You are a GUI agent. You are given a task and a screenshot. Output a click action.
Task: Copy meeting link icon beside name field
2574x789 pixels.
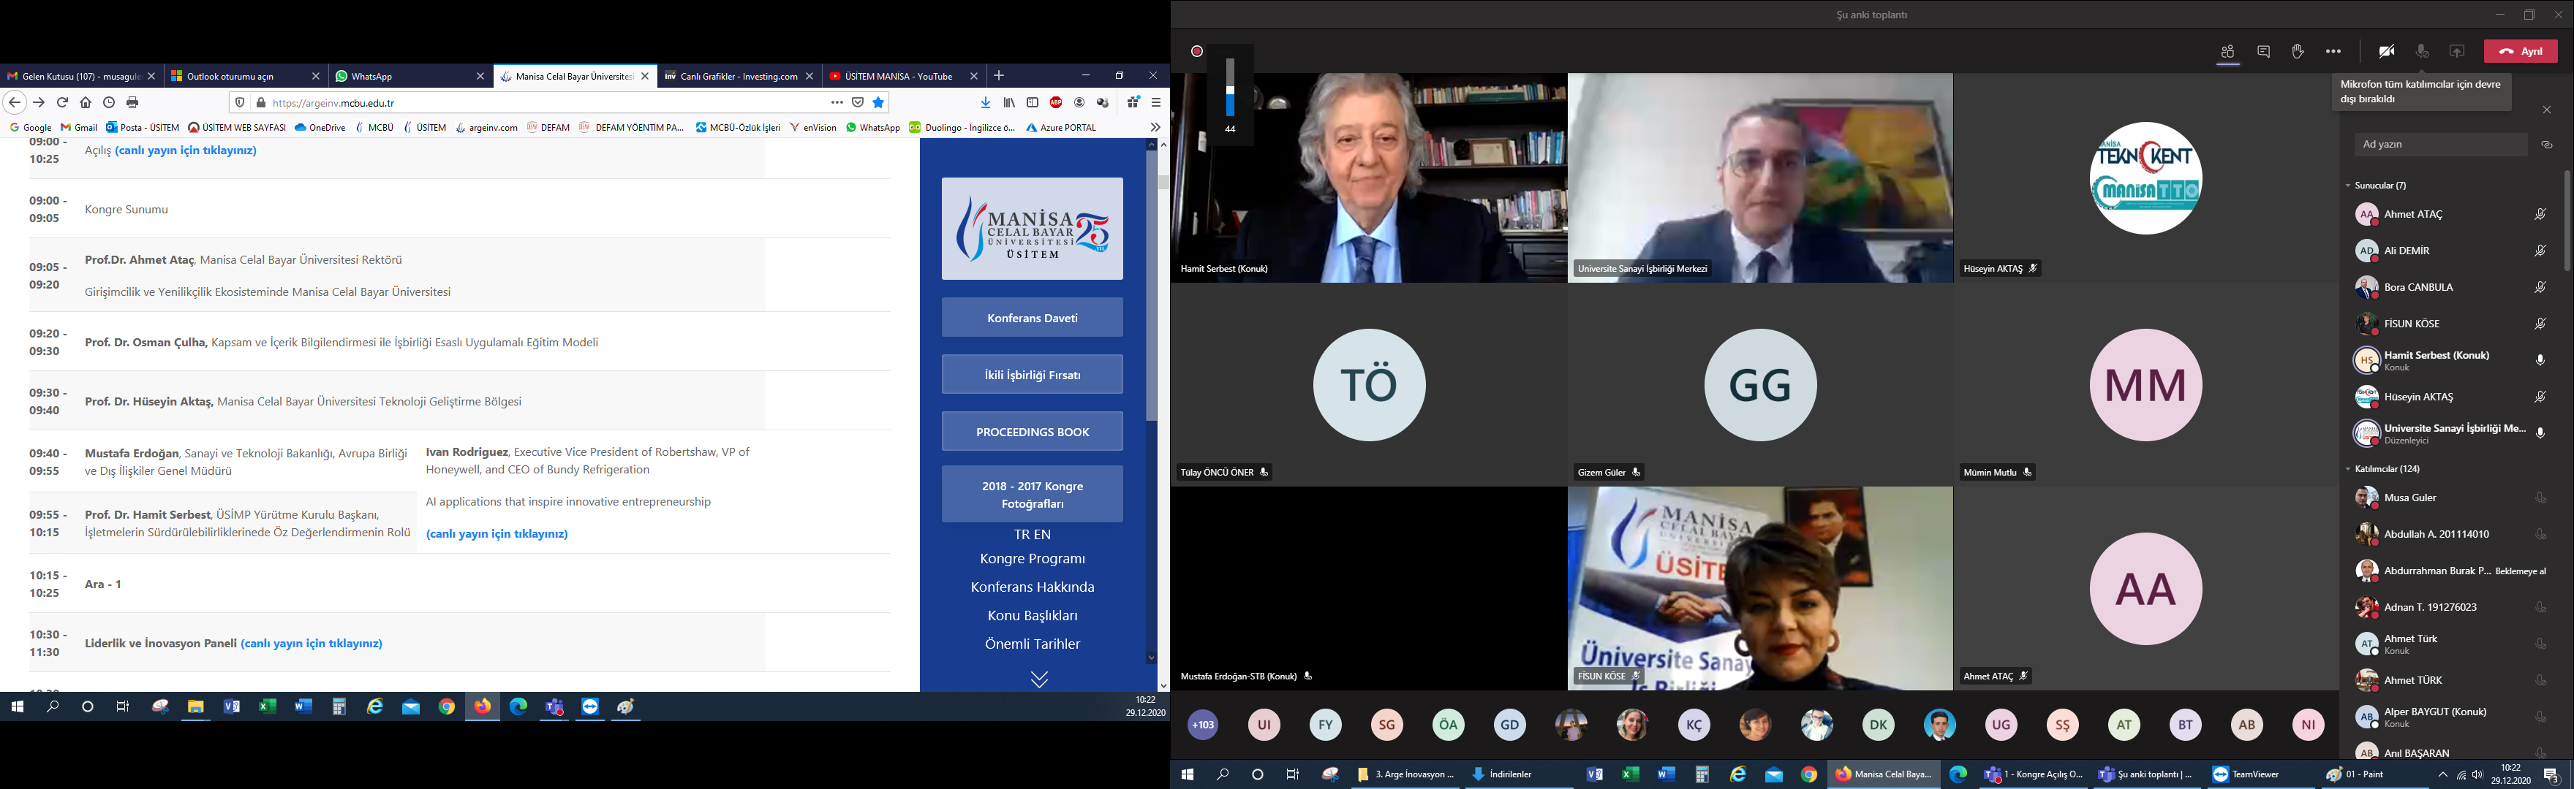click(2547, 145)
